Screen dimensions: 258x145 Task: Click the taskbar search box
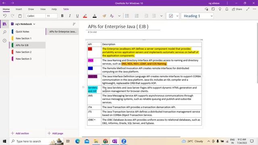(36, 141)
